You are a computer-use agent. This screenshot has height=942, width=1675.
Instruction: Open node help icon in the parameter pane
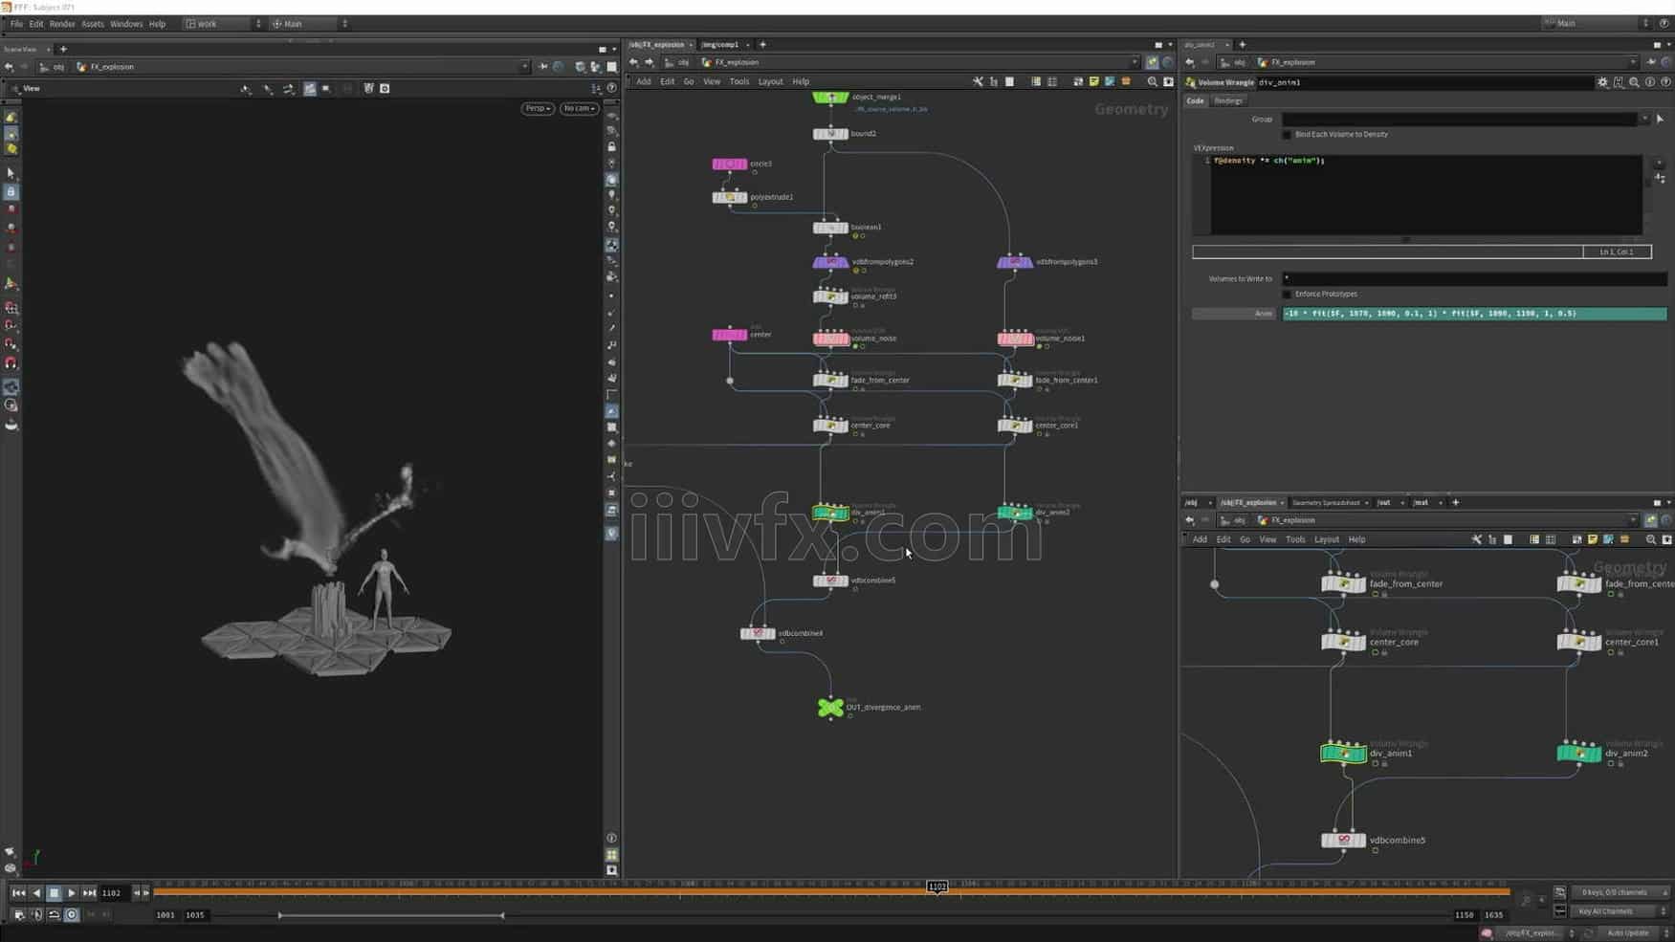point(1665,82)
